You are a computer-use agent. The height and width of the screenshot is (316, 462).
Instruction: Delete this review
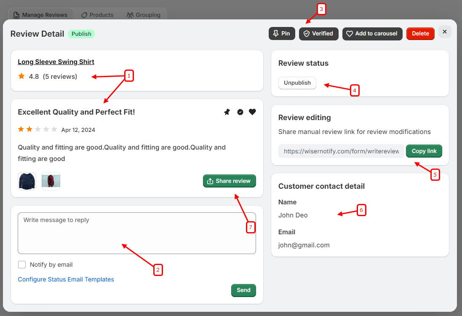(420, 34)
